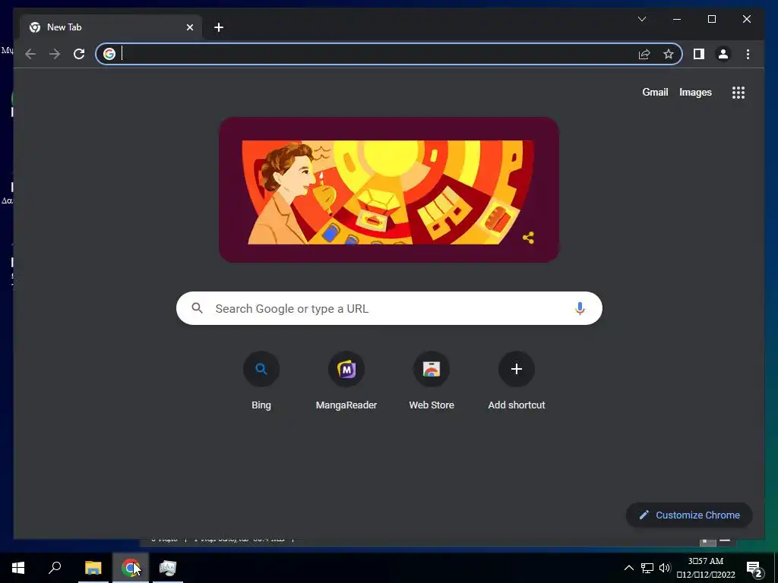Screen dimensions: 778x583
Task: Close the New Tab tab
Action: pos(189,27)
